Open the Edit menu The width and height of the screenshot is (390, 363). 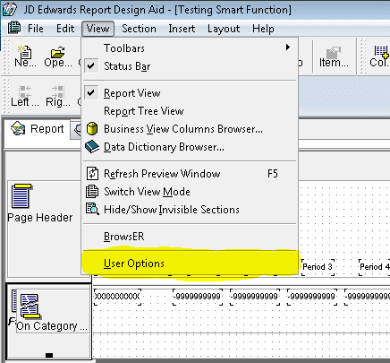[x=65, y=29]
